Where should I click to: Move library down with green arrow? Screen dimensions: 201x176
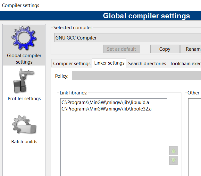click(173, 160)
